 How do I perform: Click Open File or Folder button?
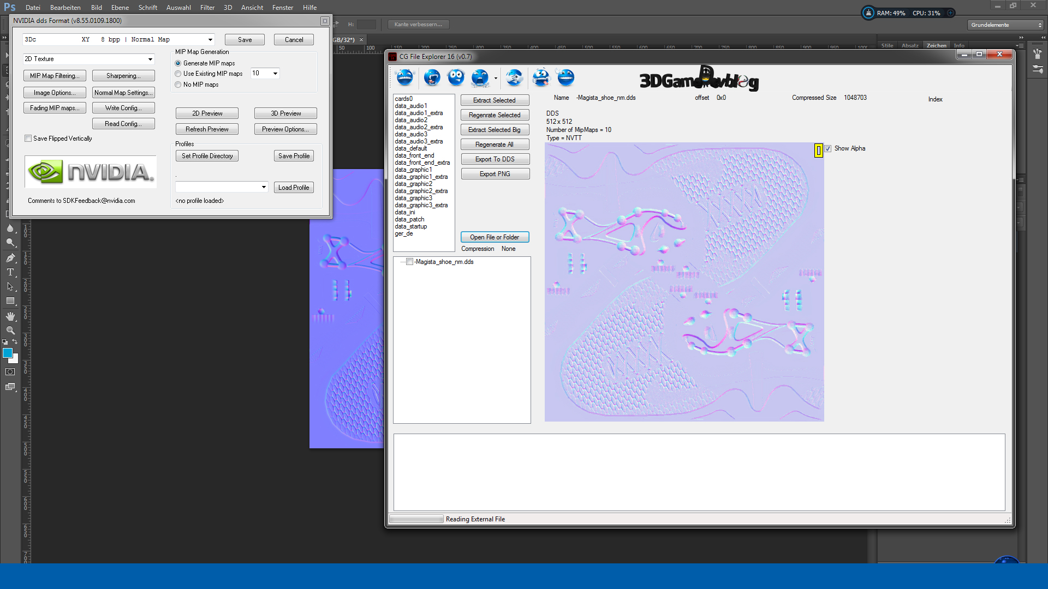coord(495,237)
